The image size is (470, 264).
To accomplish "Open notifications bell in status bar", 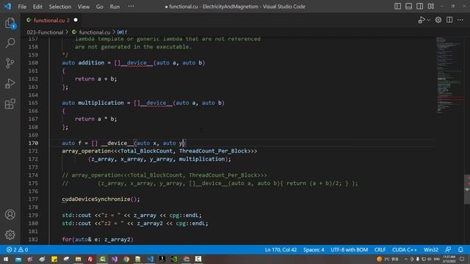I will 460,249.
